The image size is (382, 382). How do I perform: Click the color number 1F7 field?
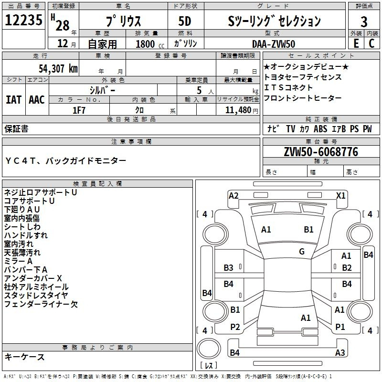click(79, 110)
